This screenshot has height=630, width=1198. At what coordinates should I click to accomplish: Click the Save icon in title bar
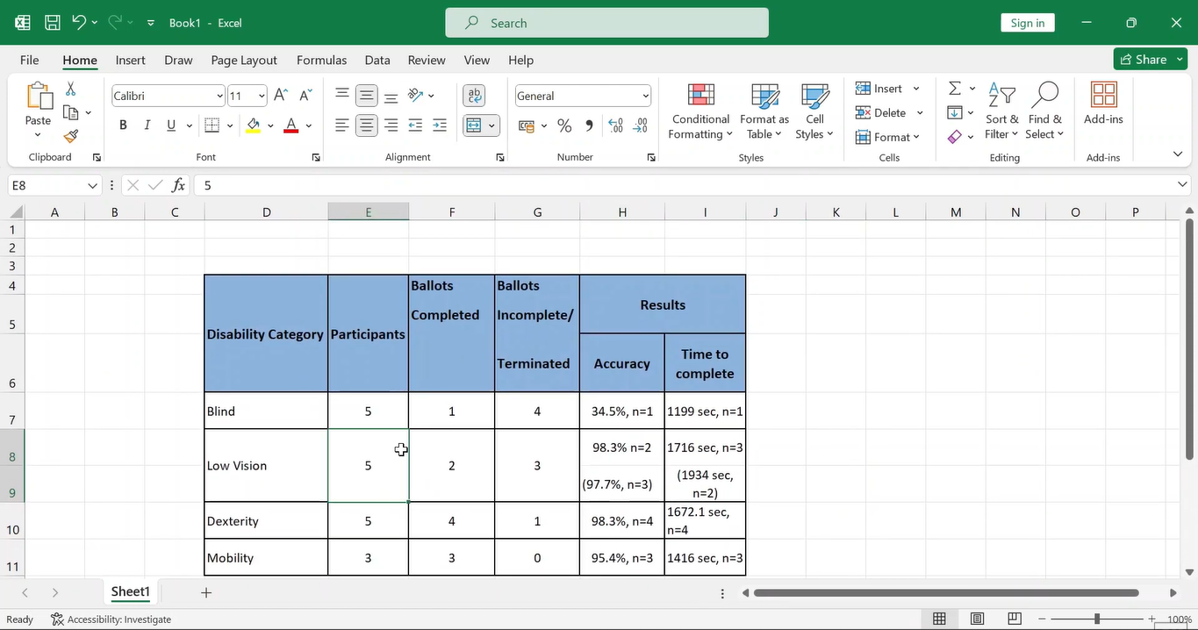52,23
